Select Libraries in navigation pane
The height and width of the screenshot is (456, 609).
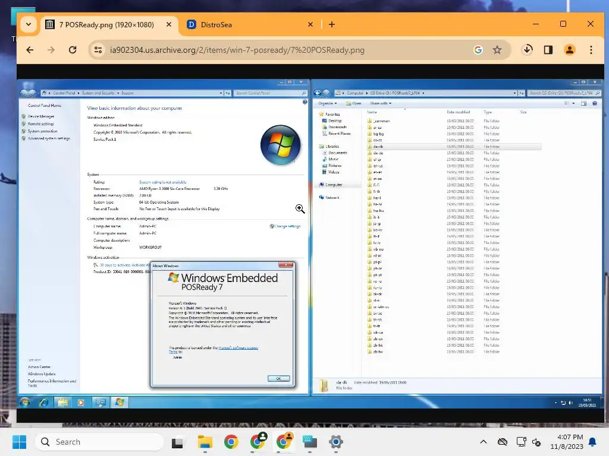point(332,147)
